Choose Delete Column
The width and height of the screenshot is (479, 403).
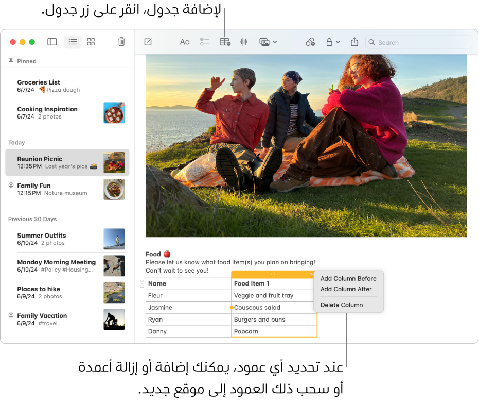[x=342, y=305]
